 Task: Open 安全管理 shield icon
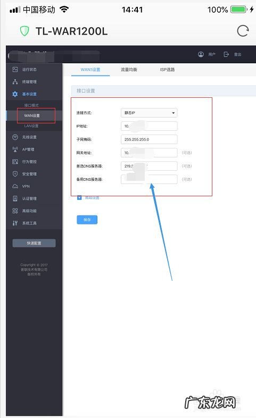coord(15,174)
